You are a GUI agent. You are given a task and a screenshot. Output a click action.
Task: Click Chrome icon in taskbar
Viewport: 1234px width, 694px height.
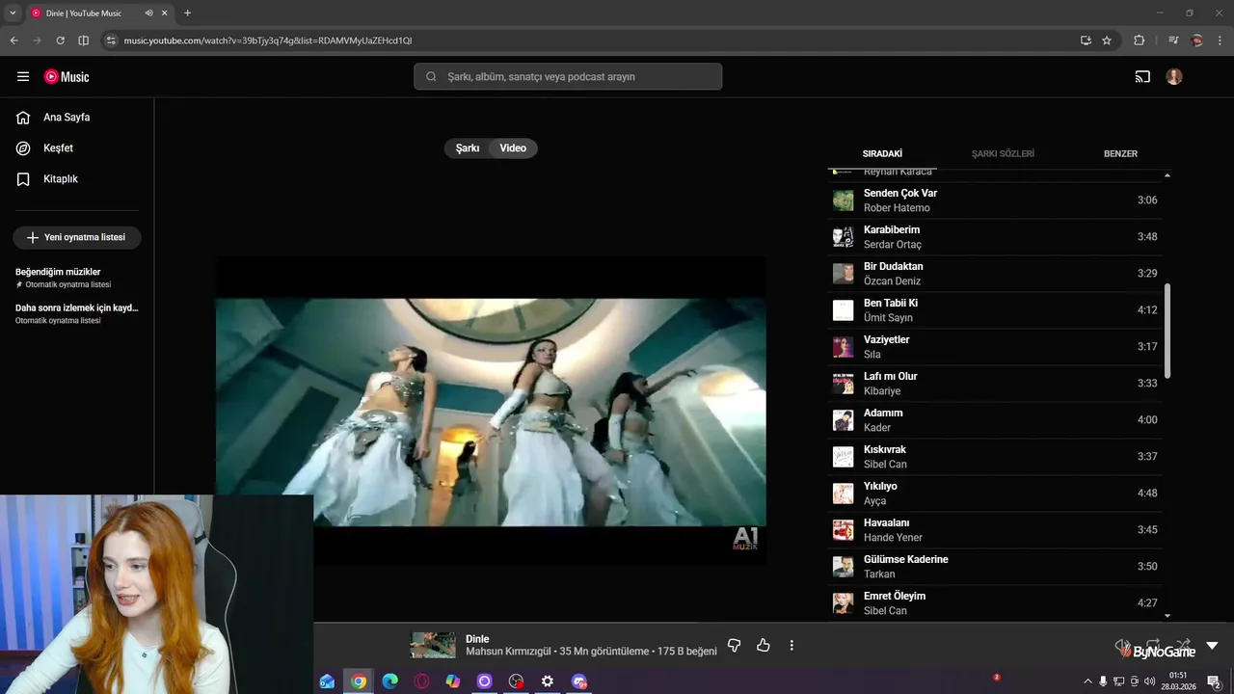[x=359, y=681]
